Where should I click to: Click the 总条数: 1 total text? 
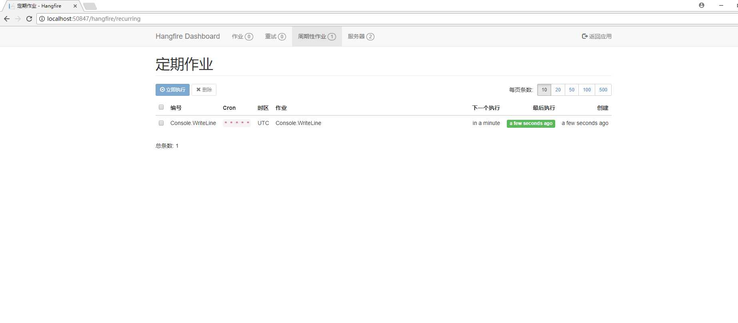(x=167, y=146)
